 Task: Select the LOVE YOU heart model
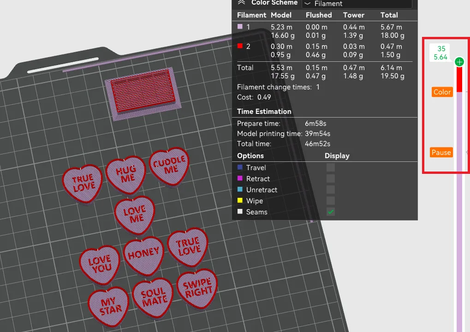pyautogui.click(x=100, y=265)
